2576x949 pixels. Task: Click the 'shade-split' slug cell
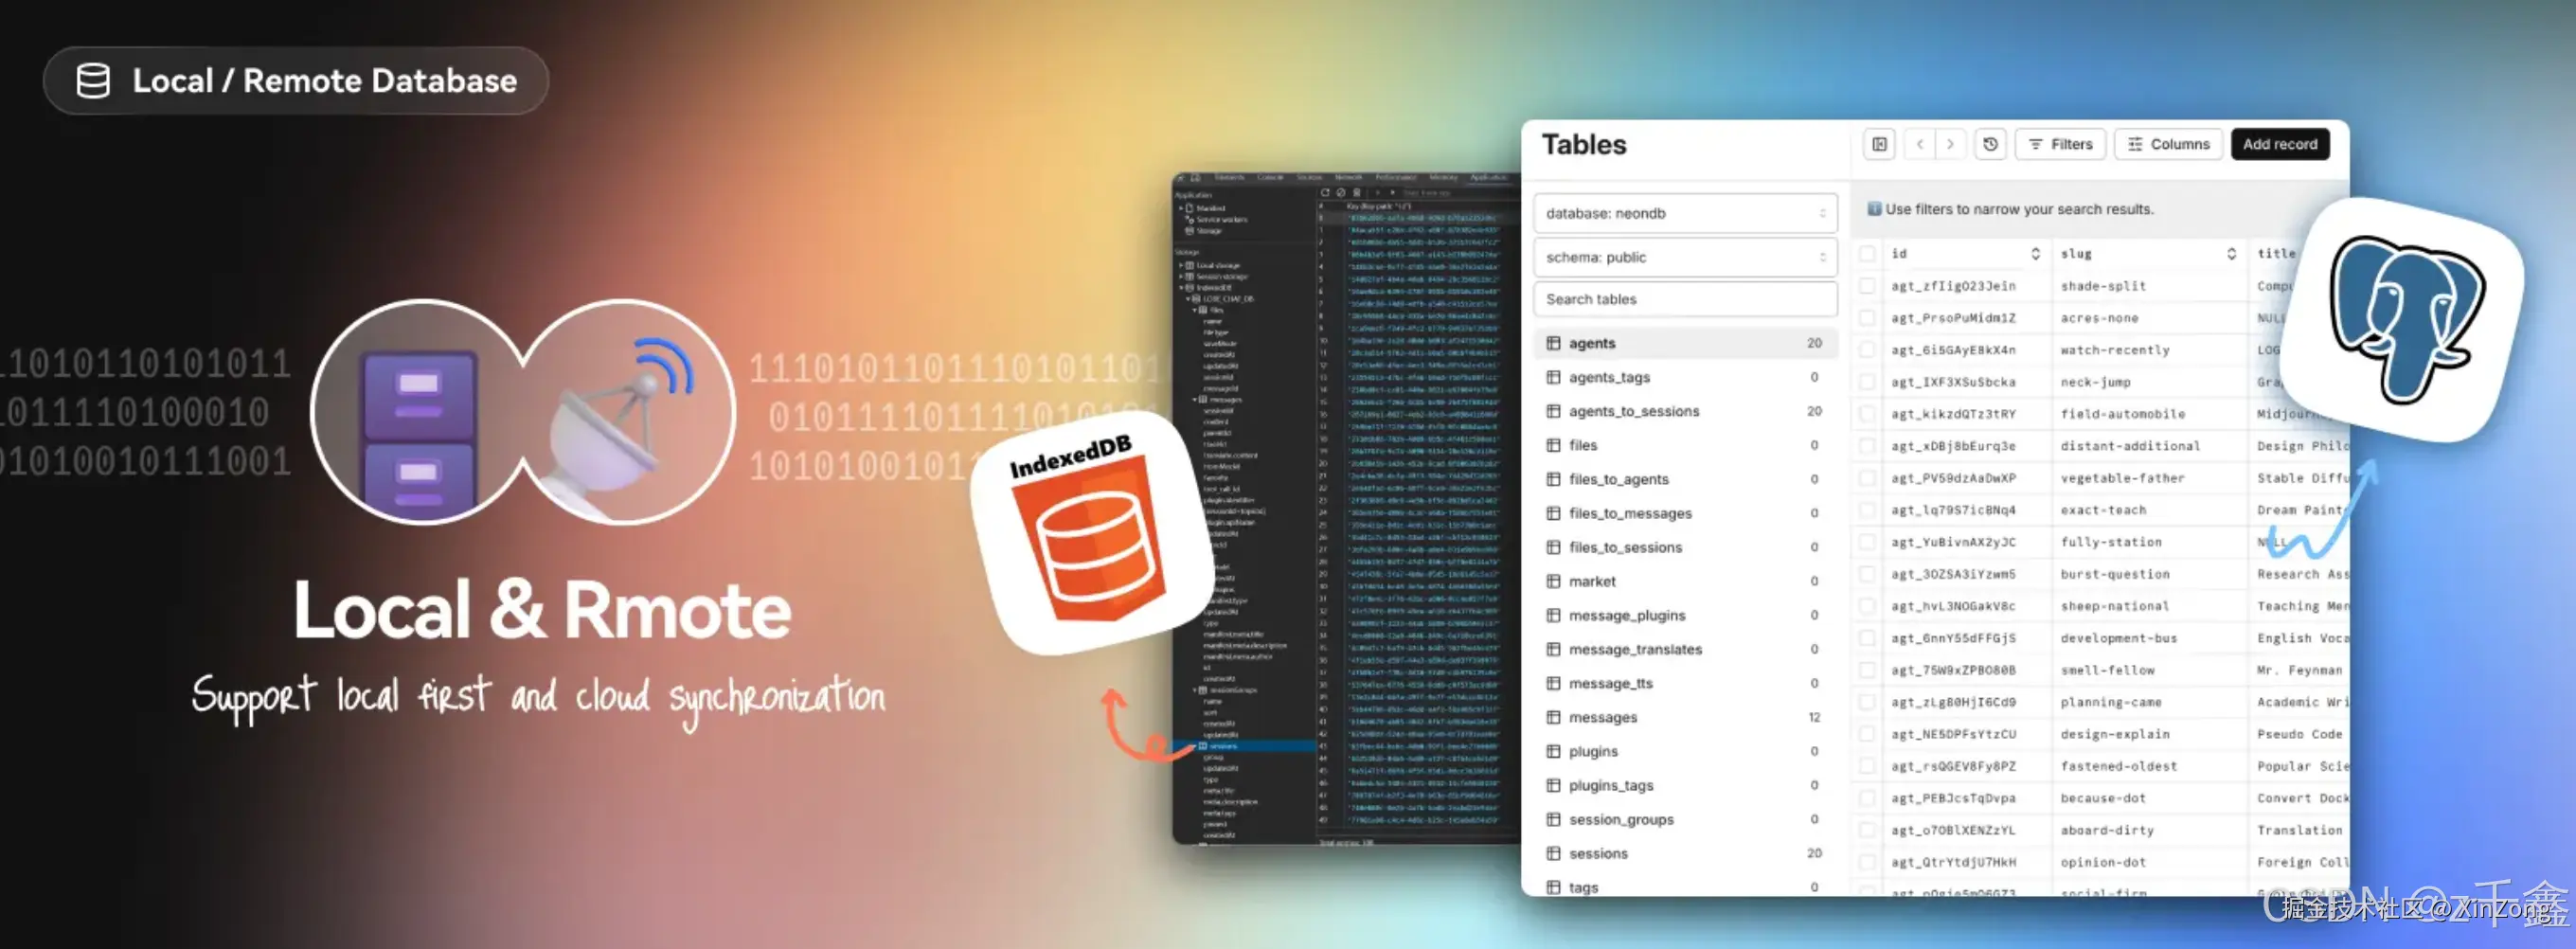pyautogui.click(x=2103, y=286)
